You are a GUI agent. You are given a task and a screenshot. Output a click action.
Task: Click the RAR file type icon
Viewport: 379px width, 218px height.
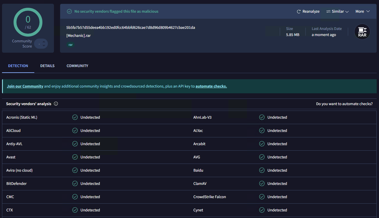point(362,32)
